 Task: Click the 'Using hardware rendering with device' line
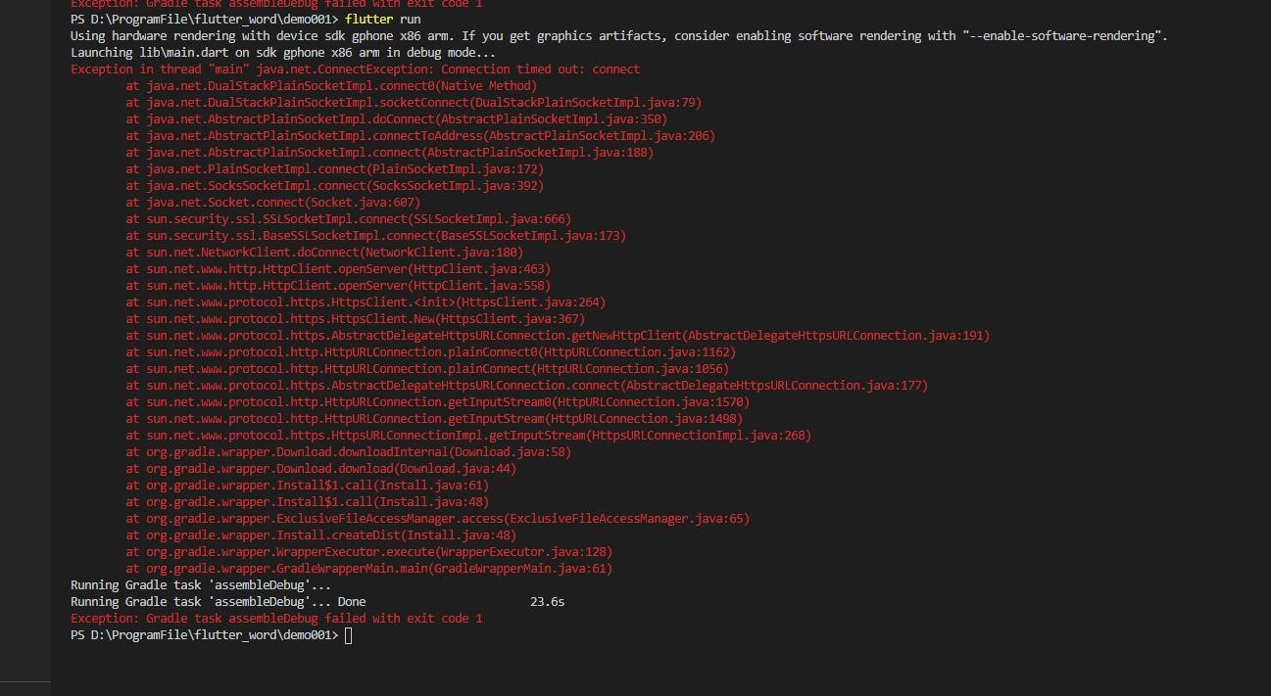(x=619, y=36)
